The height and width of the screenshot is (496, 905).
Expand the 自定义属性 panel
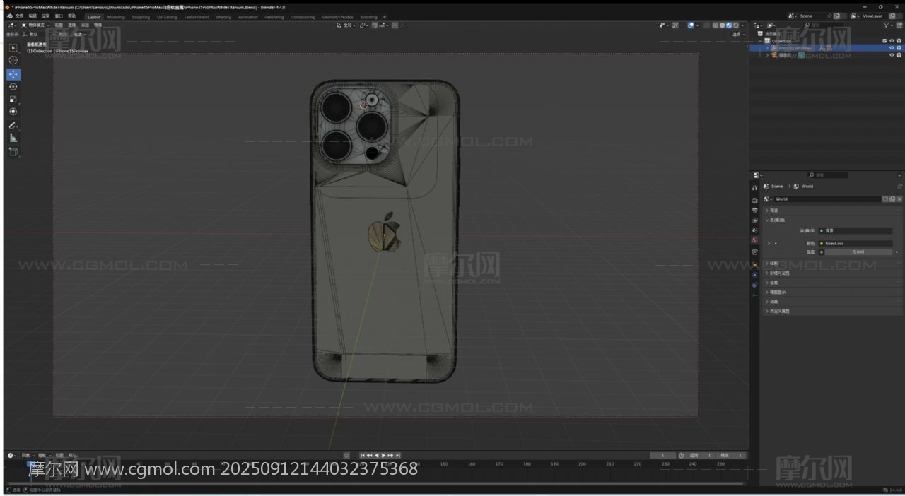tap(831, 311)
